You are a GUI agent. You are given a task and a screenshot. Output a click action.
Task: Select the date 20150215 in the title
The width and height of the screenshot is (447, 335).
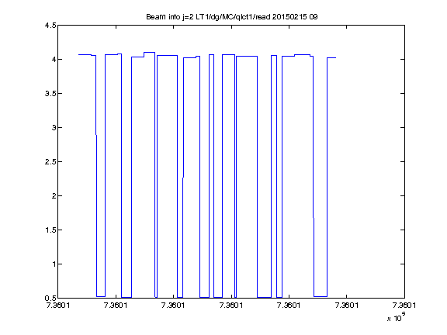point(289,17)
